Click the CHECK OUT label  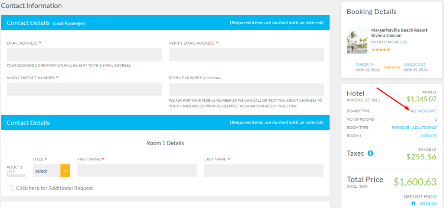415,64
